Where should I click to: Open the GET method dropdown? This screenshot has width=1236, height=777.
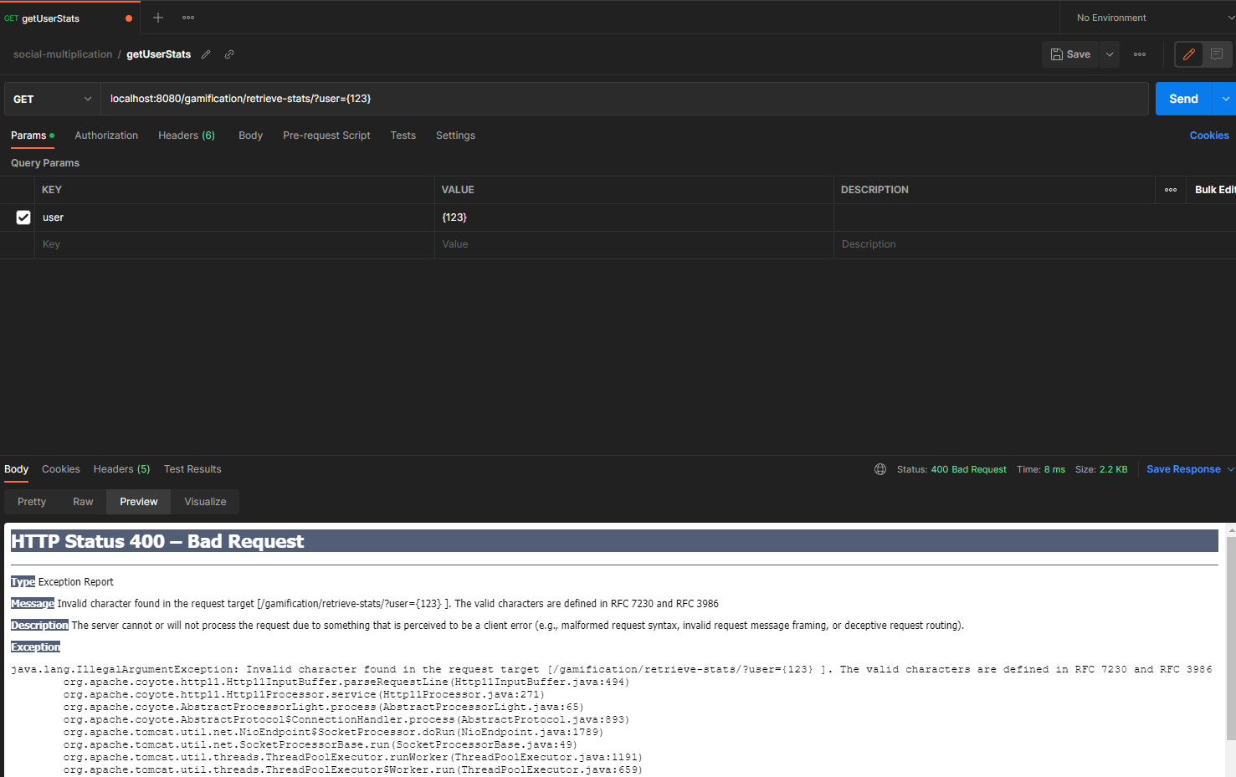[52, 99]
